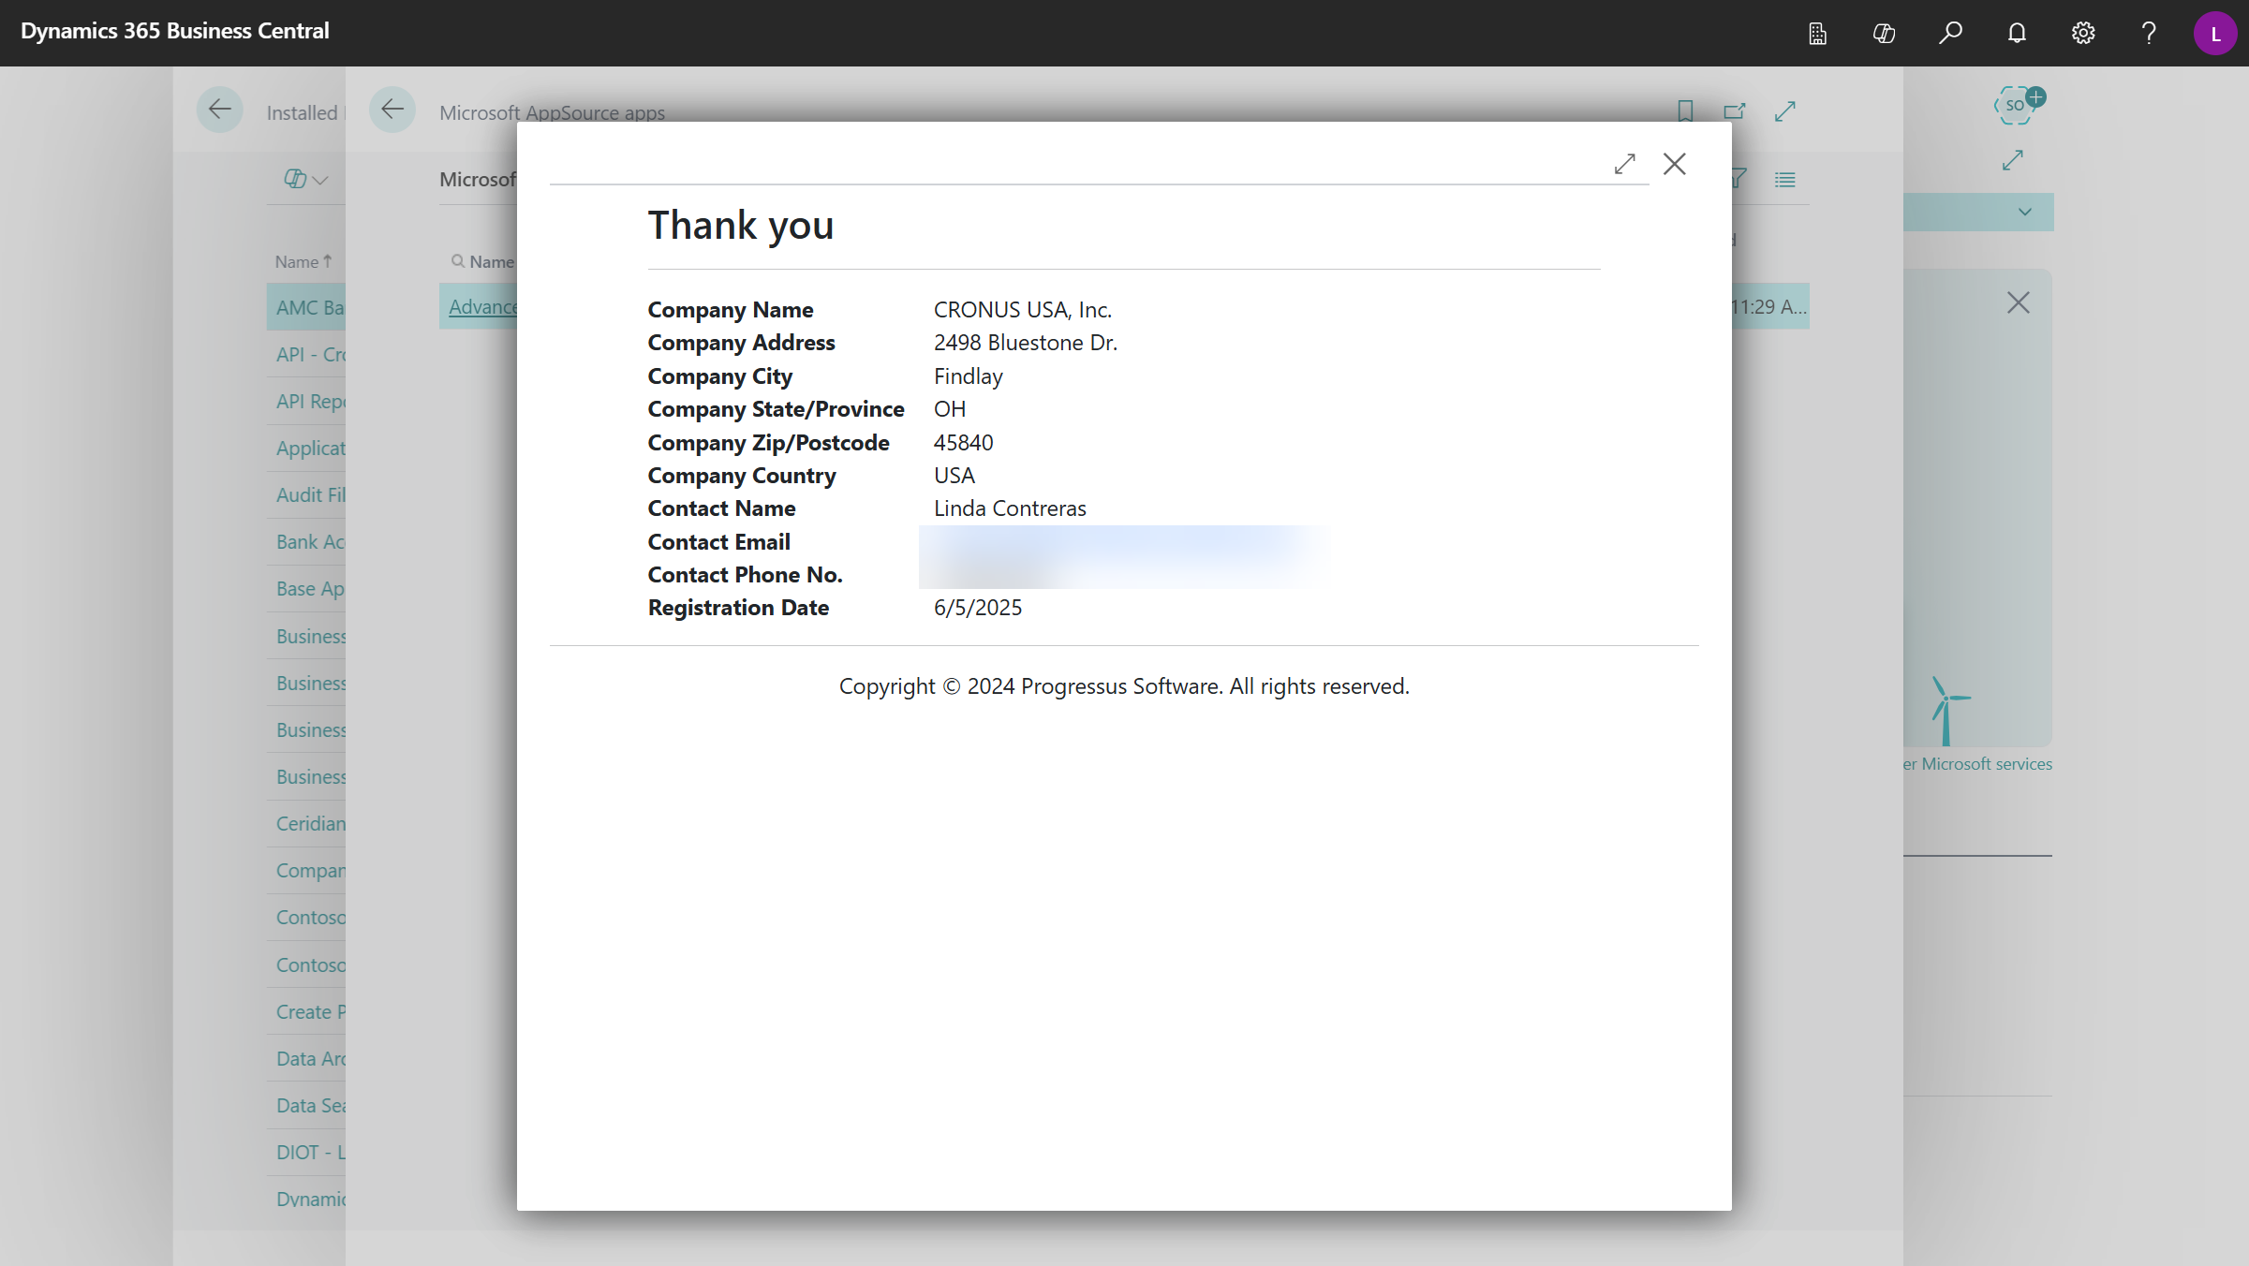Image resolution: width=2249 pixels, height=1266 pixels.
Task: Open the purple L user avatar
Action: coord(2215,33)
